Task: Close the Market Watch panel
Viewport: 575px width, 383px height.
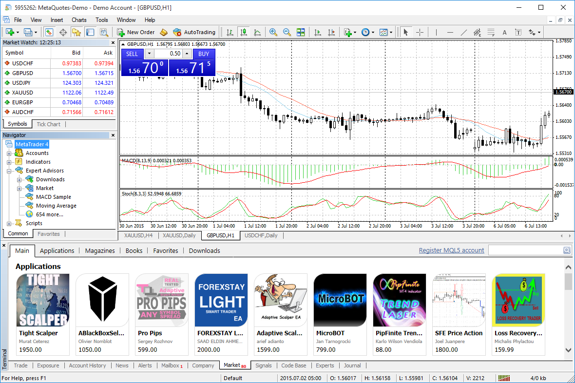Action: [113, 42]
